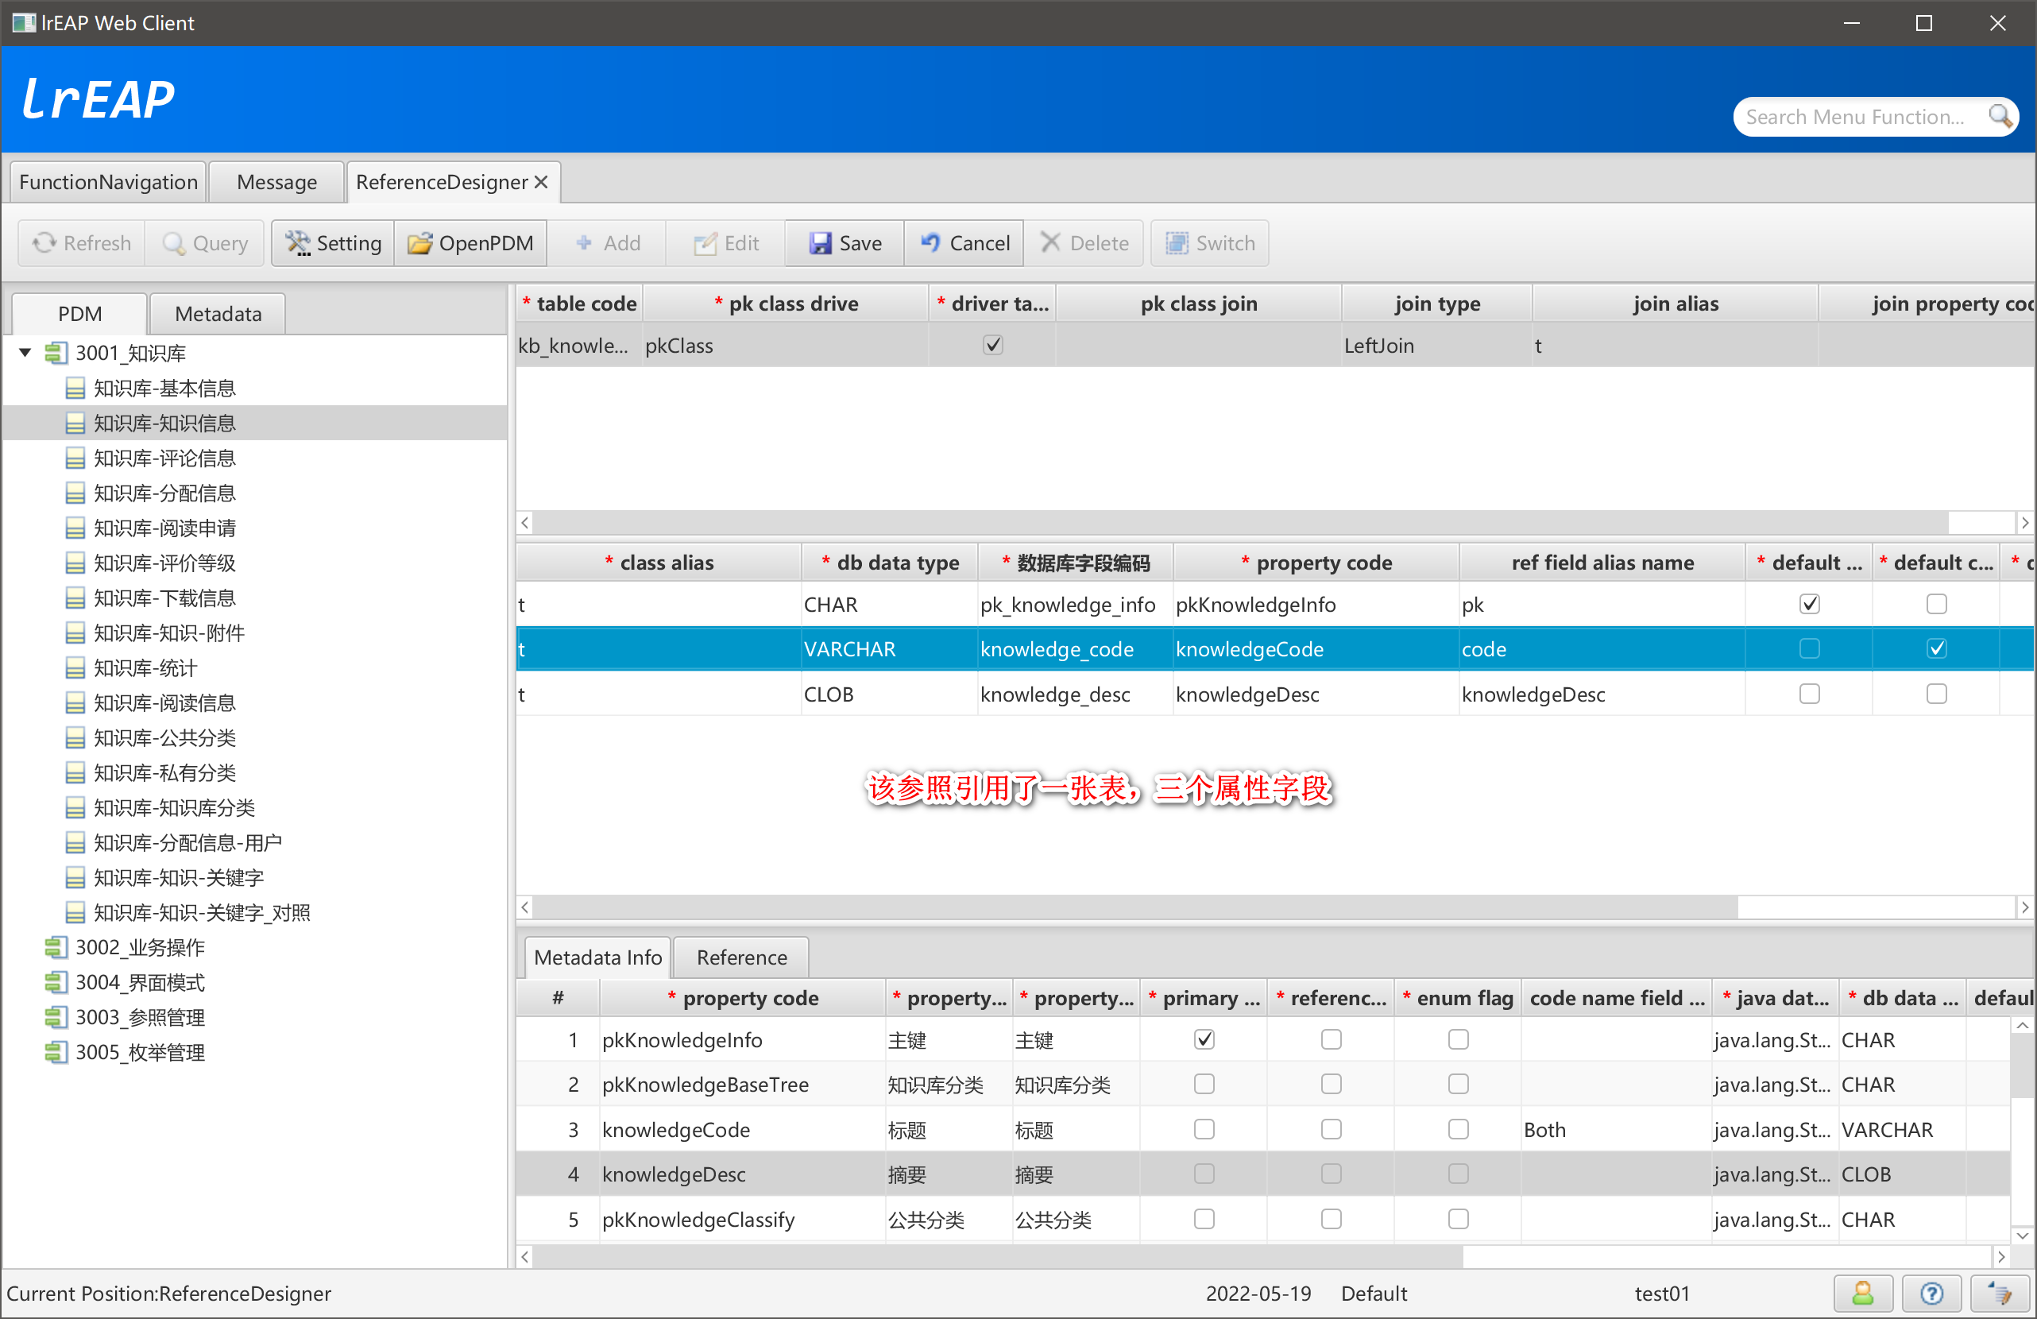Toggle driver table checkbox for kb_knowle row
This screenshot has width=2037, height=1319.
(x=993, y=345)
